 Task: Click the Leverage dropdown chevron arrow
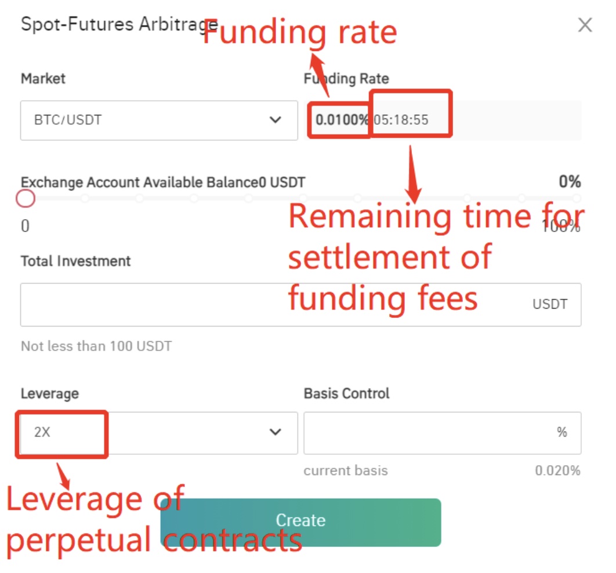pyautogui.click(x=276, y=433)
